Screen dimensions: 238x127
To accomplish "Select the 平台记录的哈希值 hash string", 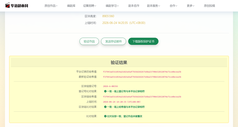I will point(142,72).
